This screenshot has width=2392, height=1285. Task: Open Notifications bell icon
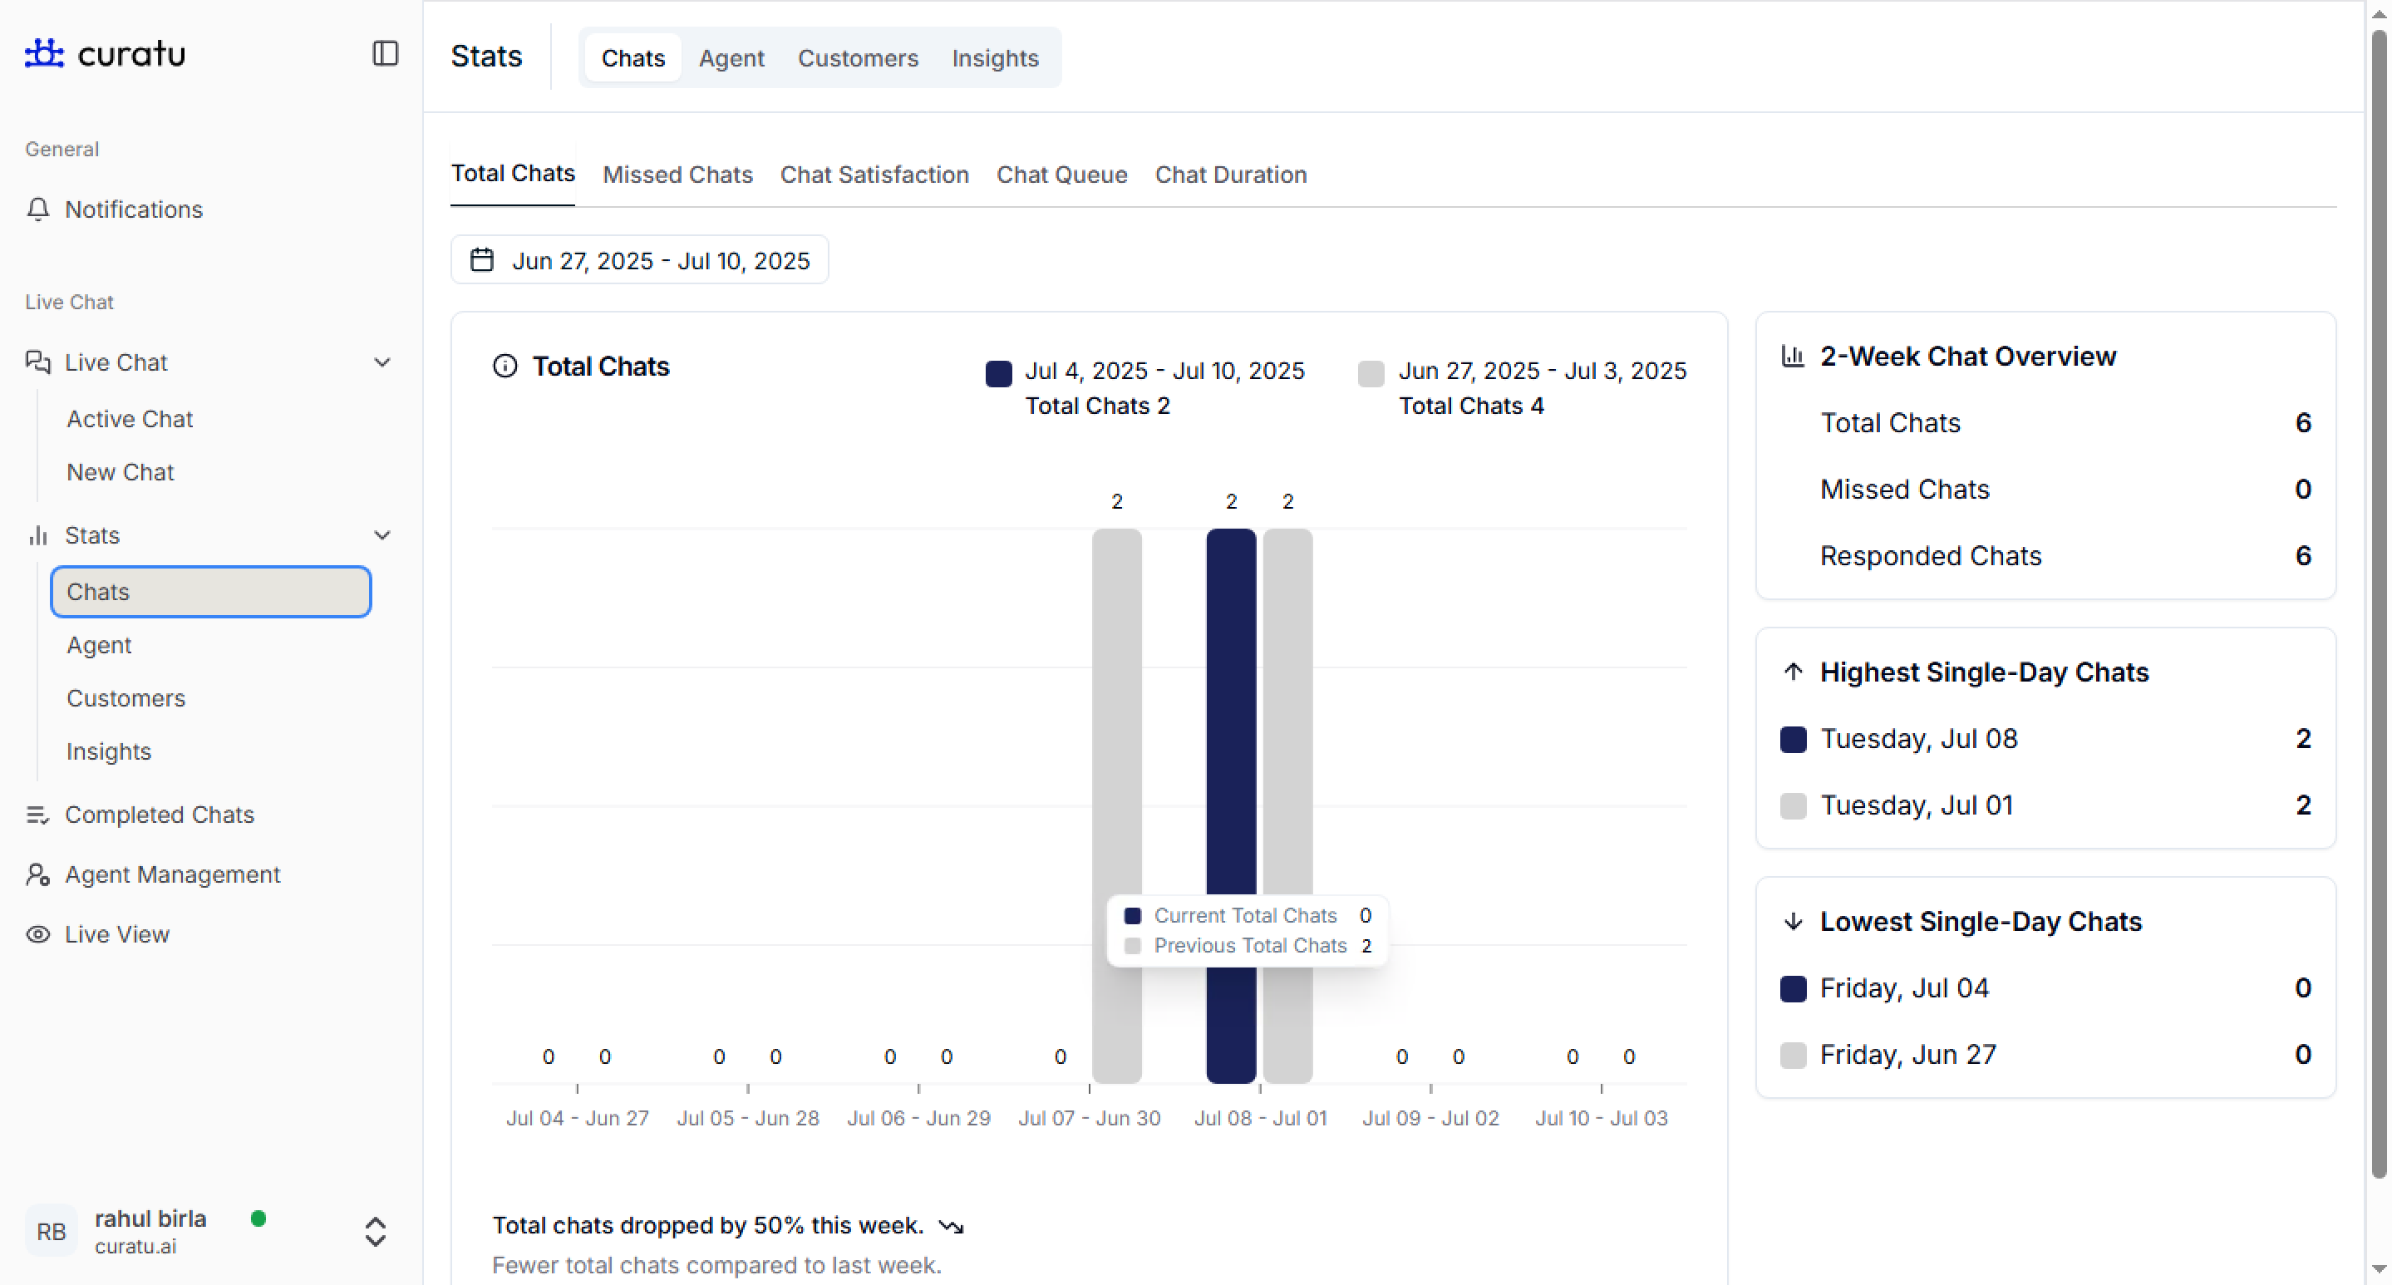[x=37, y=209]
